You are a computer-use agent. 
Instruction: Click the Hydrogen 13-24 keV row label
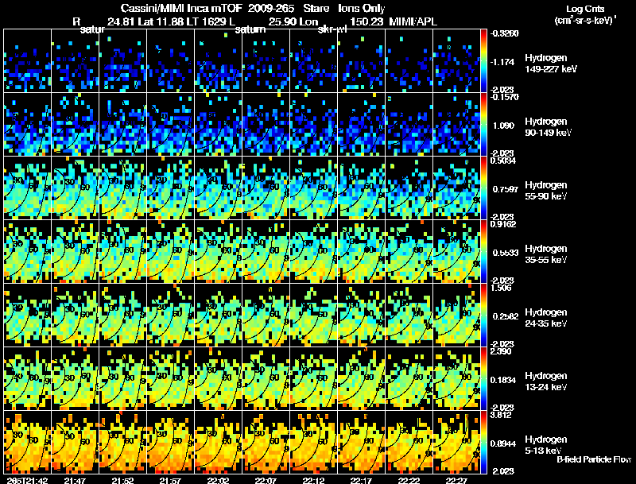pyautogui.click(x=546, y=381)
